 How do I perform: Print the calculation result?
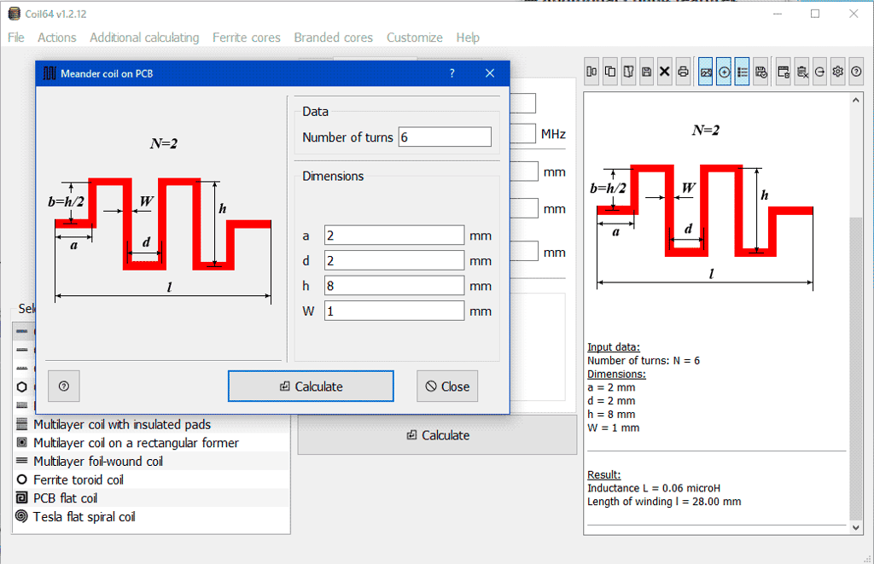coord(685,72)
